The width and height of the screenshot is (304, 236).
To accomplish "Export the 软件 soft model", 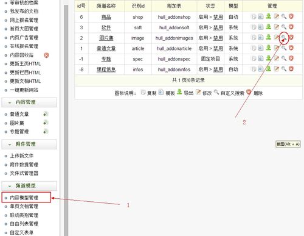I will [269, 27].
